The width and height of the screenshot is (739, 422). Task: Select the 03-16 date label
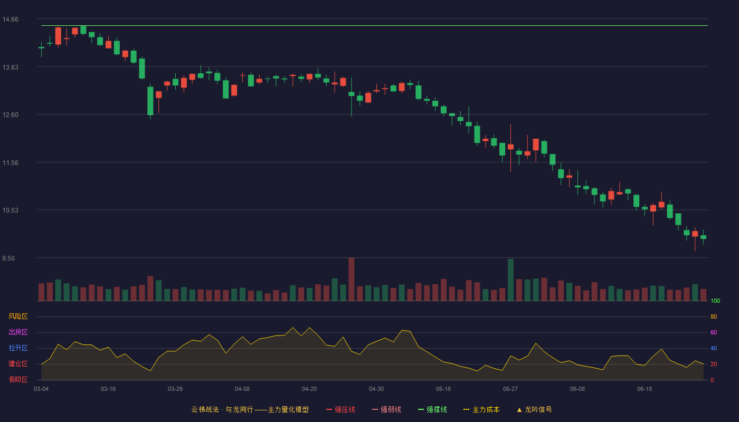[x=108, y=389]
